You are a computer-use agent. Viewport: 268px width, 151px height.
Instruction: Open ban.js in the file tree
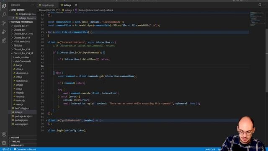[19, 65]
